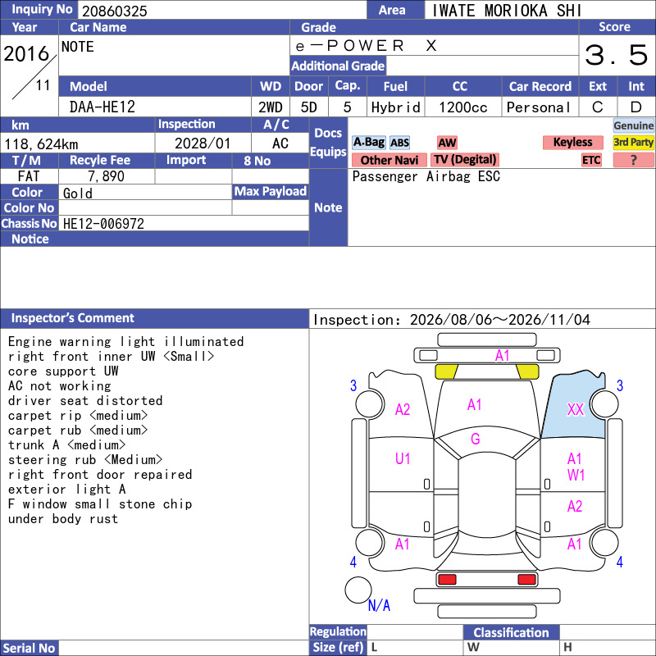The width and height of the screenshot is (656, 656).
Task: Click the score value 3.5
Action: 617,55
